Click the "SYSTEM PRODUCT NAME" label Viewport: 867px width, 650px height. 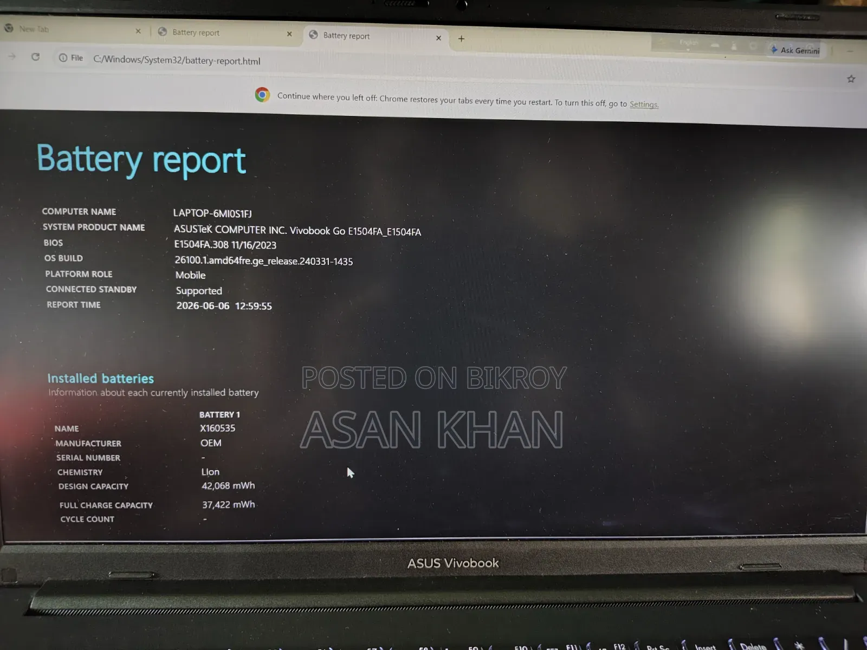click(x=94, y=227)
